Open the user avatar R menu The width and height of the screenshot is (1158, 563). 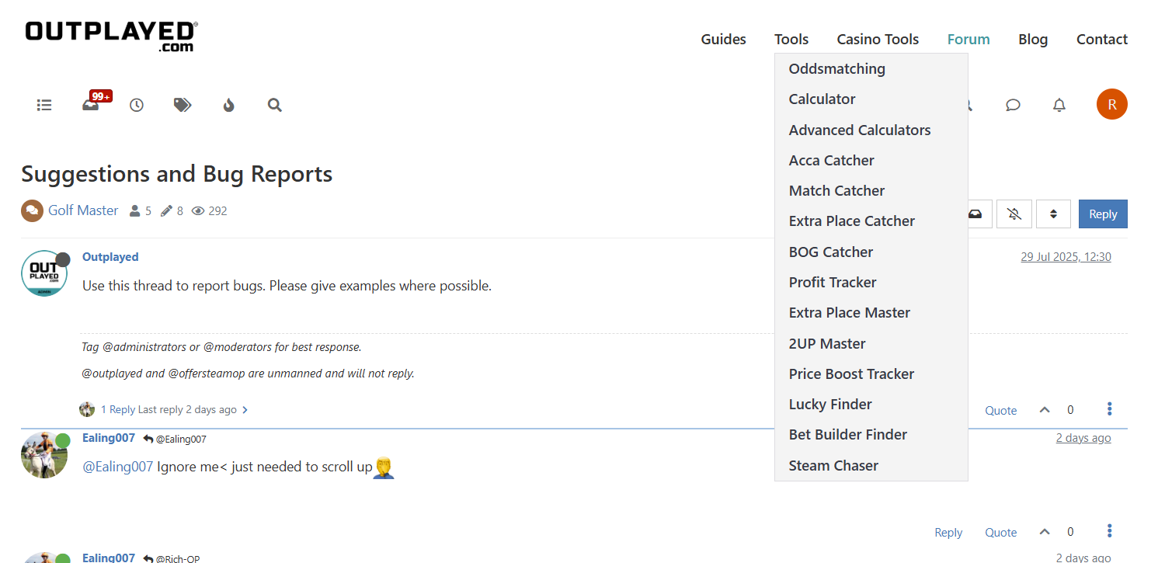click(1112, 104)
